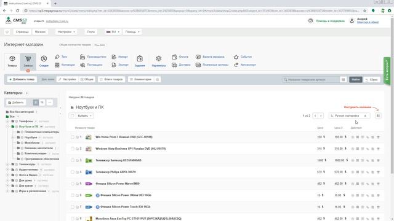Click the plus icon beside Категории
The image size is (394, 221).
tap(26, 93)
